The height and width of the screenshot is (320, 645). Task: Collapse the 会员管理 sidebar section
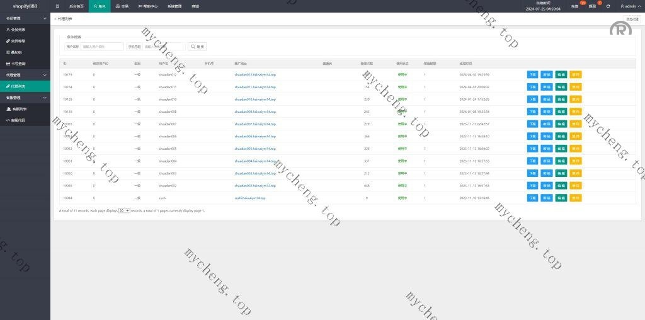coord(25,18)
